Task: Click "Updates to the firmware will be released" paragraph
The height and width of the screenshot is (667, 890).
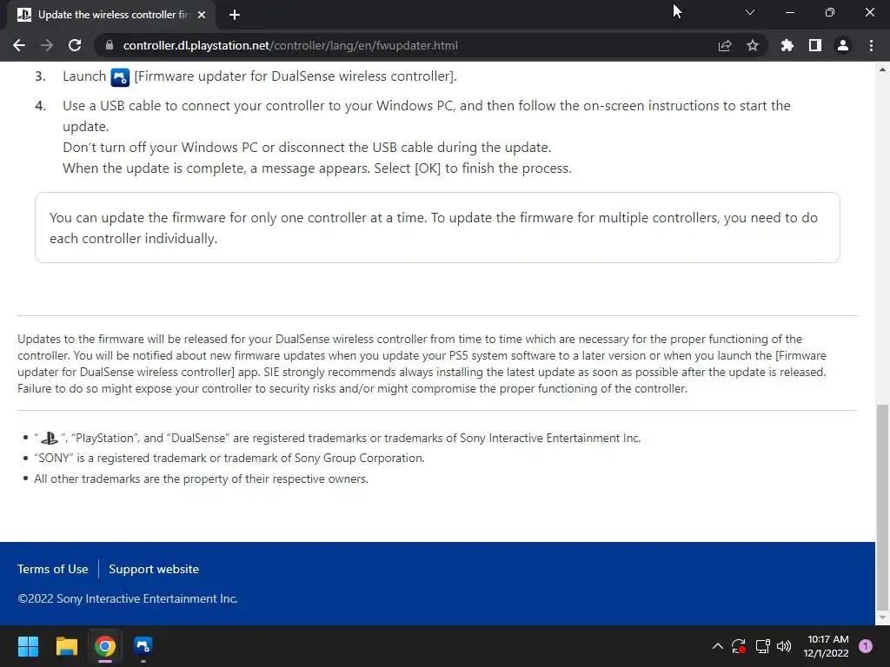Action: [422, 364]
